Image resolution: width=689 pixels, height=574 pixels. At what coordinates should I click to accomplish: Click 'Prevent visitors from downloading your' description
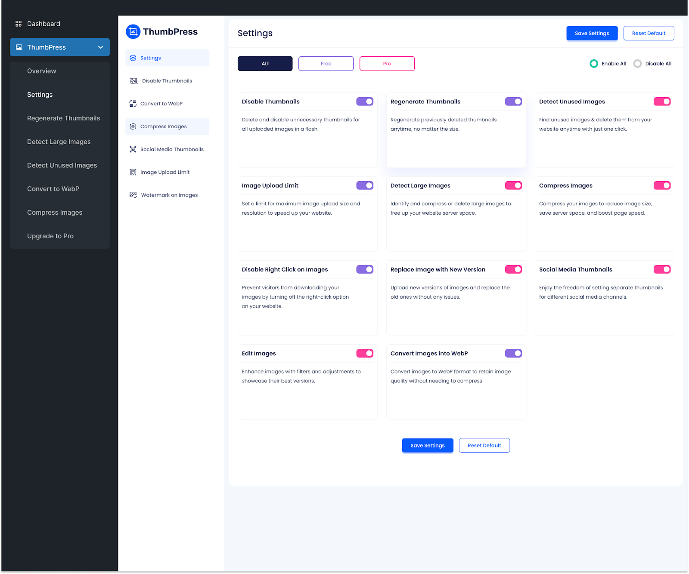(x=295, y=297)
